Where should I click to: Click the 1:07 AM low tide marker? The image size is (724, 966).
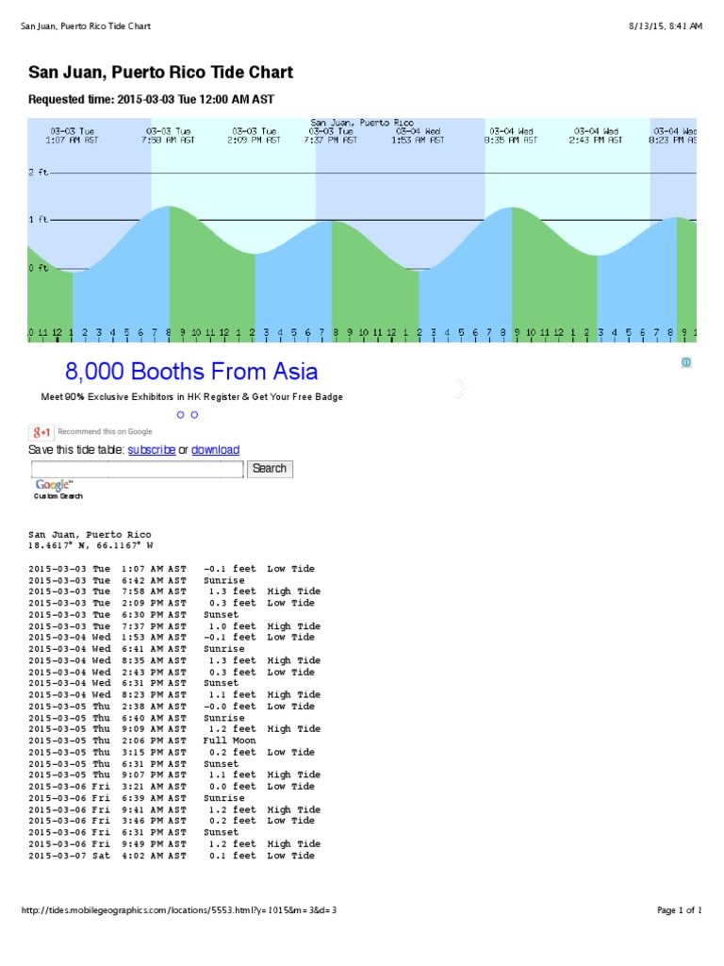click(x=73, y=269)
